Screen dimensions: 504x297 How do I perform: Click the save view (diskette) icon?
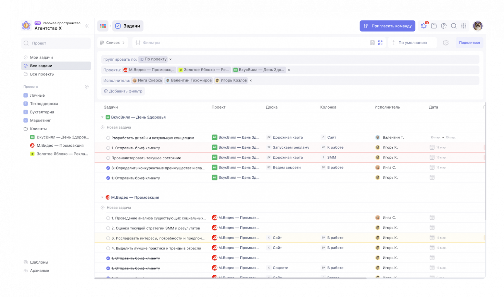pyautogui.click(x=372, y=42)
